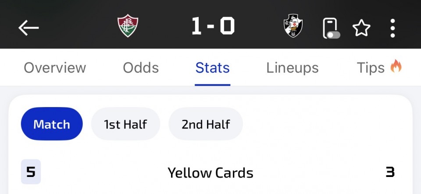
Task: Click the away team's 3 yellow cards
Action: 390,172
